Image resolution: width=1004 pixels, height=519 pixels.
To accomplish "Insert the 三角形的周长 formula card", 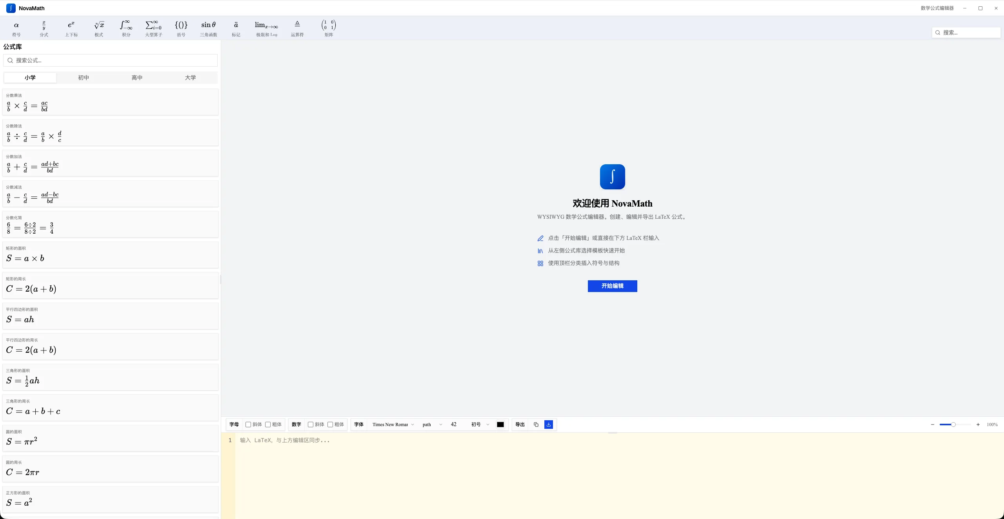I will coord(110,408).
